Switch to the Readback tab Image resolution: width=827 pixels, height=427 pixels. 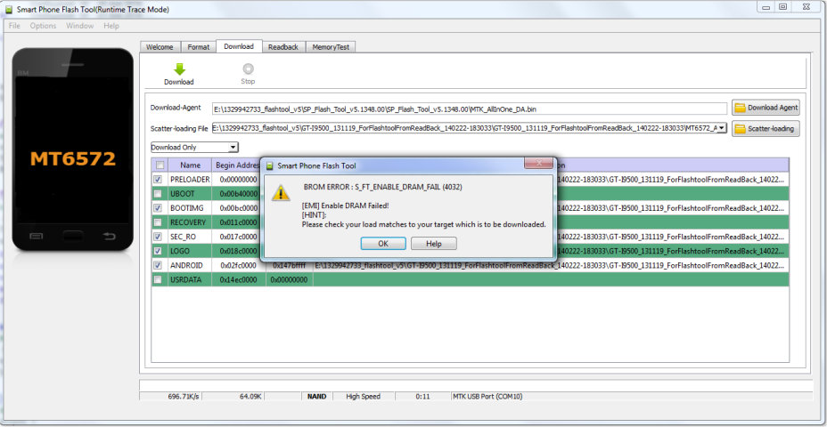pyautogui.click(x=283, y=47)
